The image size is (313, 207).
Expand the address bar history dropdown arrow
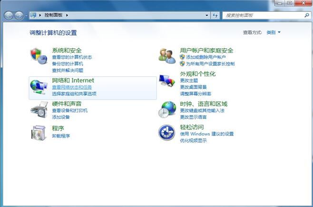tap(207, 15)
